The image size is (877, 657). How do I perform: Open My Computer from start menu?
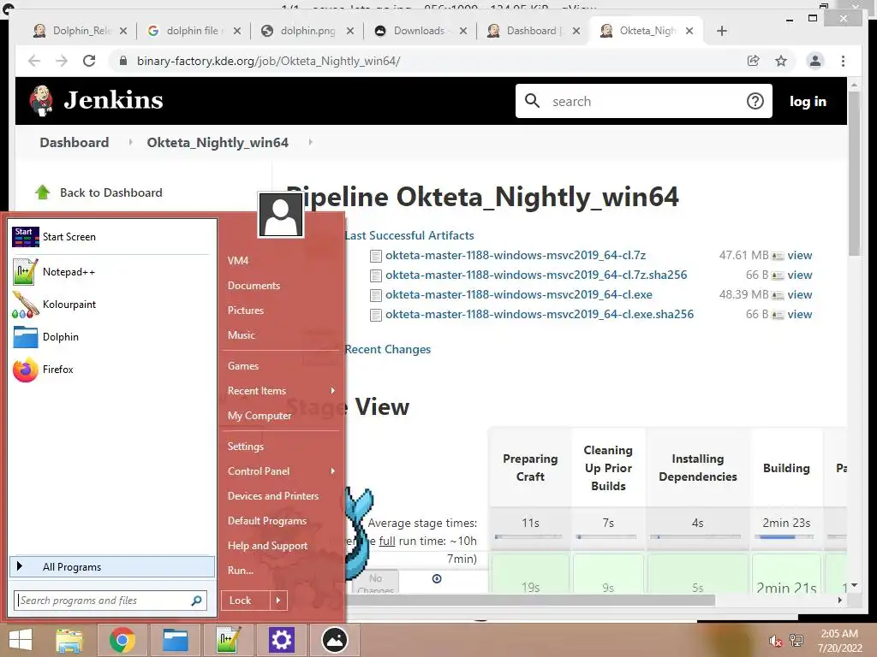tap(260, 416)
